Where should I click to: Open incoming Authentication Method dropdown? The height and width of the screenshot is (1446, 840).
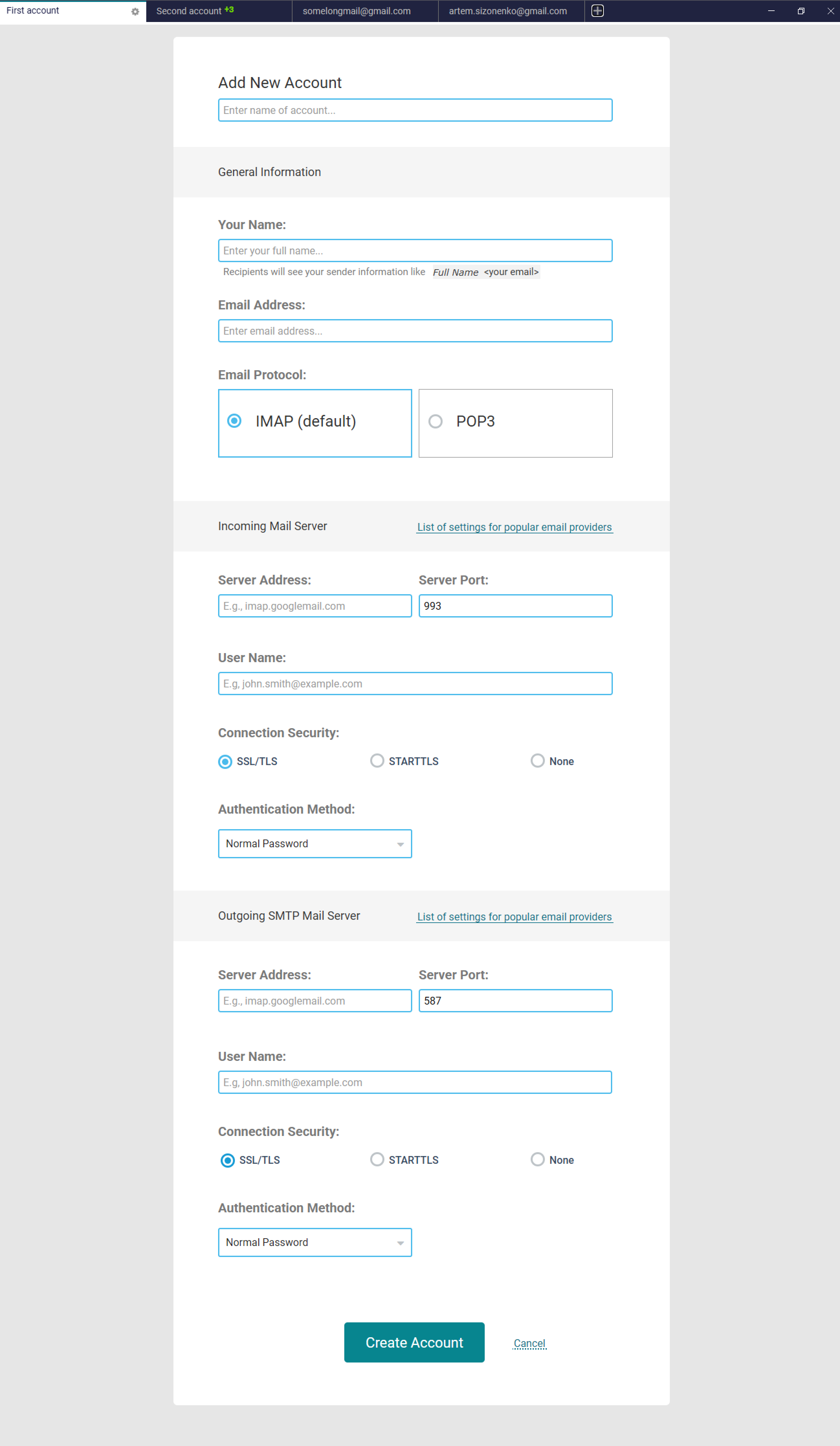[x=315, y=843]
